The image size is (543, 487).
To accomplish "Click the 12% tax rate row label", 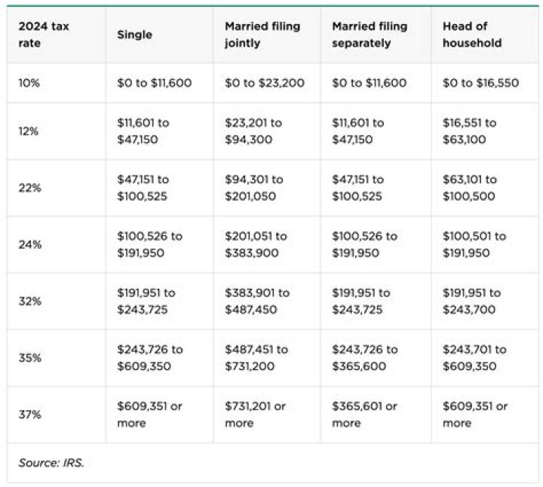I will click(x=29, y=131).
